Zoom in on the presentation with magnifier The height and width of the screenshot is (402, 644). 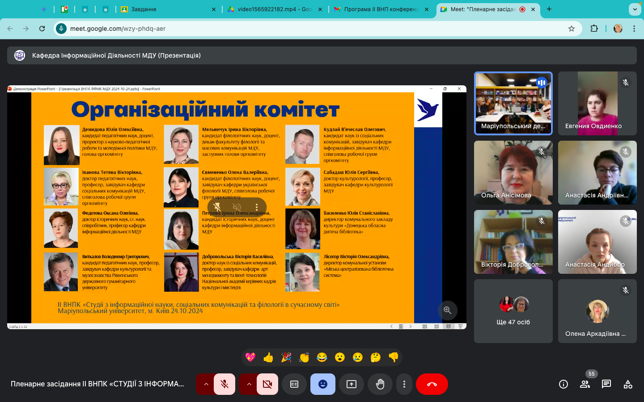pos(447,310)
